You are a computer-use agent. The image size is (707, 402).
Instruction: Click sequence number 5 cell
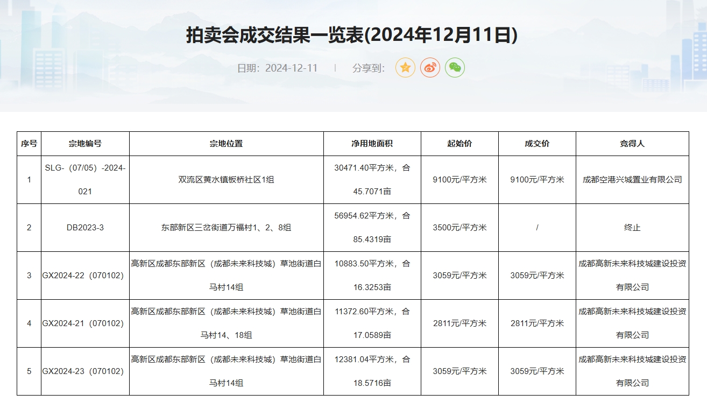tap(29, 371)
